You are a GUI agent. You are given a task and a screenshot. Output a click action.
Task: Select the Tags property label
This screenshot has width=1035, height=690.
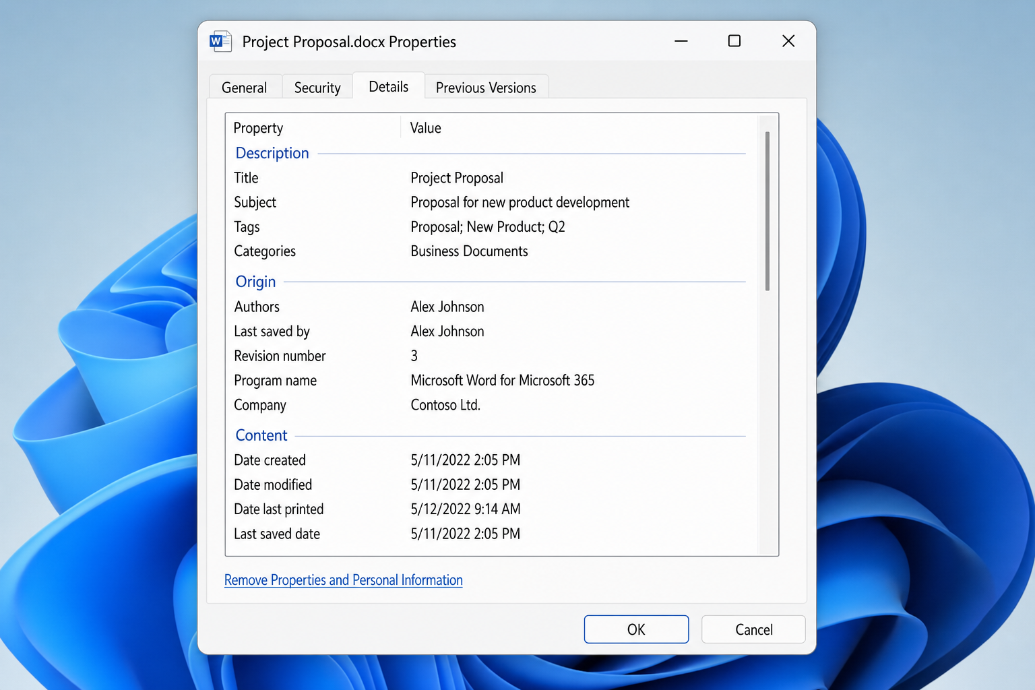pos(247,227)
